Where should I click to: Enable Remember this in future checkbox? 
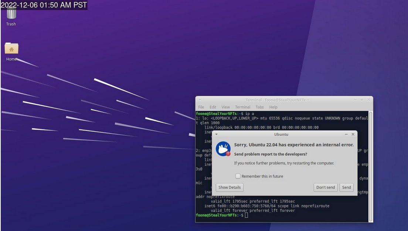[x=238, y=176]
